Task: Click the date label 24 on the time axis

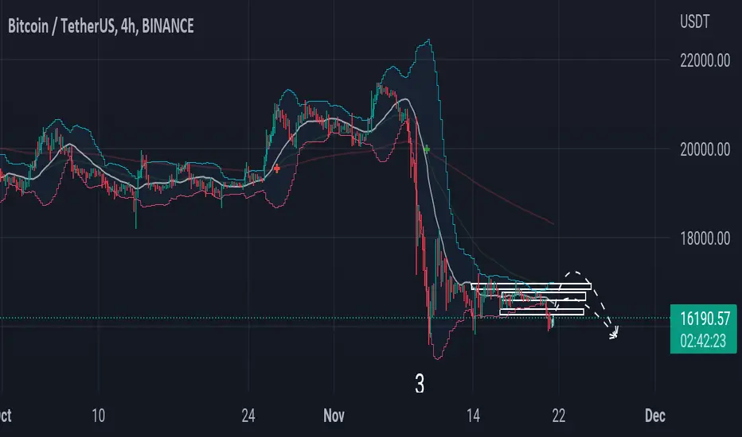Action: 248,416
